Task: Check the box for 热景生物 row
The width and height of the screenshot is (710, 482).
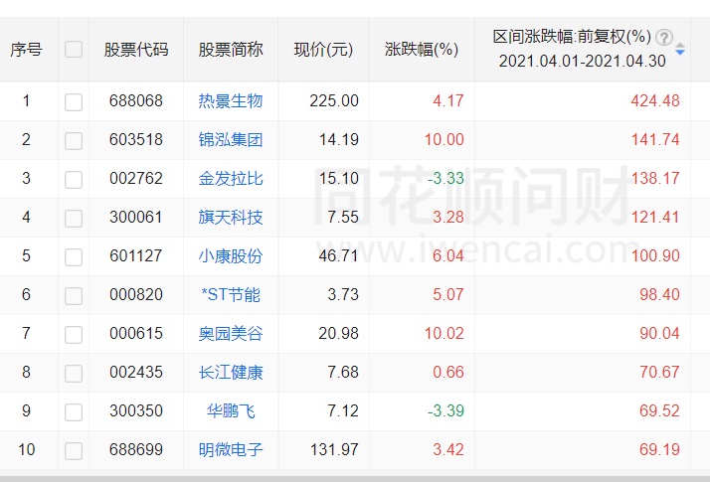Action: pyautogui.click(x=74, y=101)
